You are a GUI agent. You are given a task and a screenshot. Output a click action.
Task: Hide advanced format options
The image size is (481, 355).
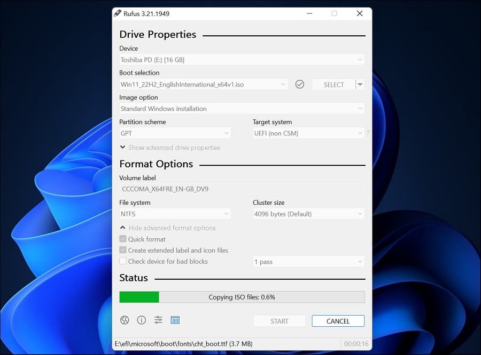click(167, 228)
